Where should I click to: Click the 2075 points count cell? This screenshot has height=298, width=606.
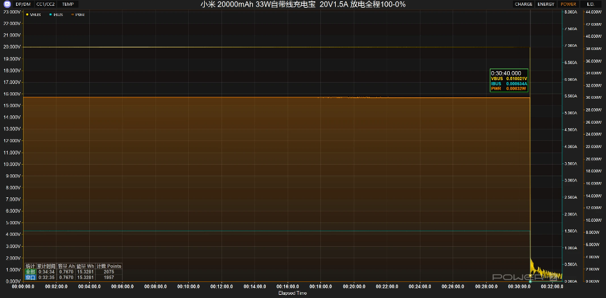(109, 272)
